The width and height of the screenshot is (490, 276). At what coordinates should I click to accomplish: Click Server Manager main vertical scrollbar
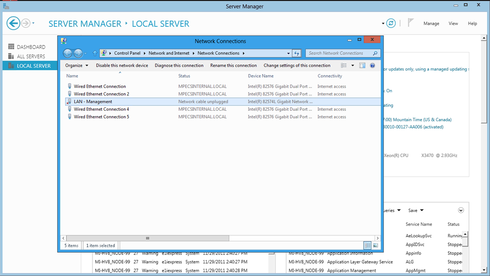pyautogui.click(x=484, y=83)
